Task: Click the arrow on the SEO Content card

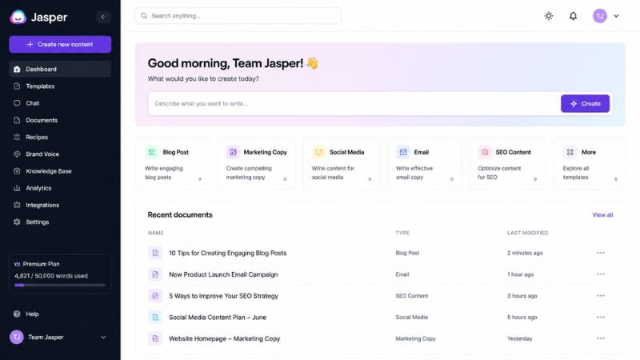Action: [535, 178]
